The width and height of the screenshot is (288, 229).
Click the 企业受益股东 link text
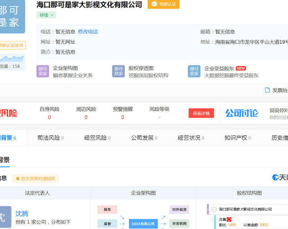219,68
